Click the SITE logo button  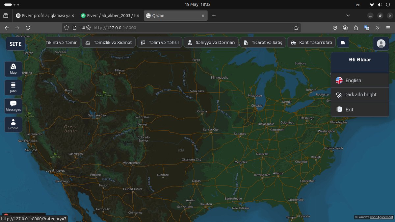15,44
